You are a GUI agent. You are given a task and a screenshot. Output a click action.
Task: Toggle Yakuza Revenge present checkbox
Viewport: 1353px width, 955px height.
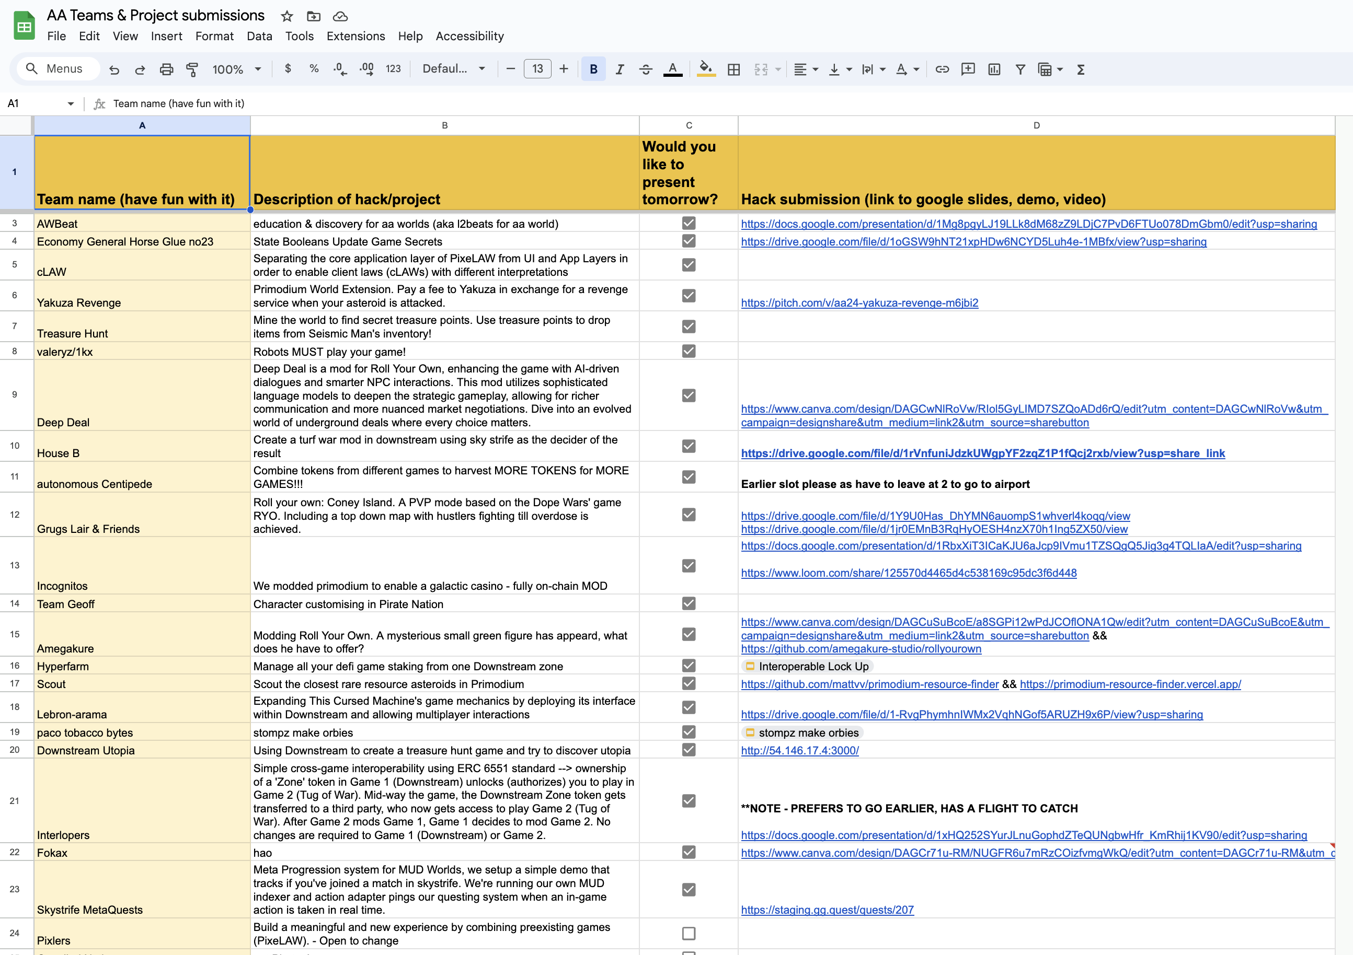click(689, 296)
